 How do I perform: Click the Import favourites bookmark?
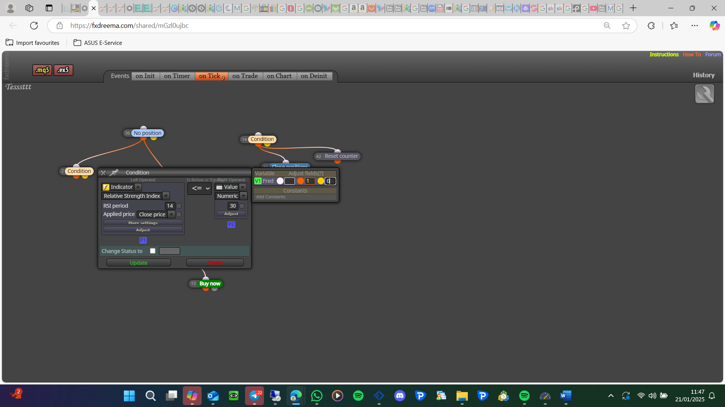[x=32, y=43]
